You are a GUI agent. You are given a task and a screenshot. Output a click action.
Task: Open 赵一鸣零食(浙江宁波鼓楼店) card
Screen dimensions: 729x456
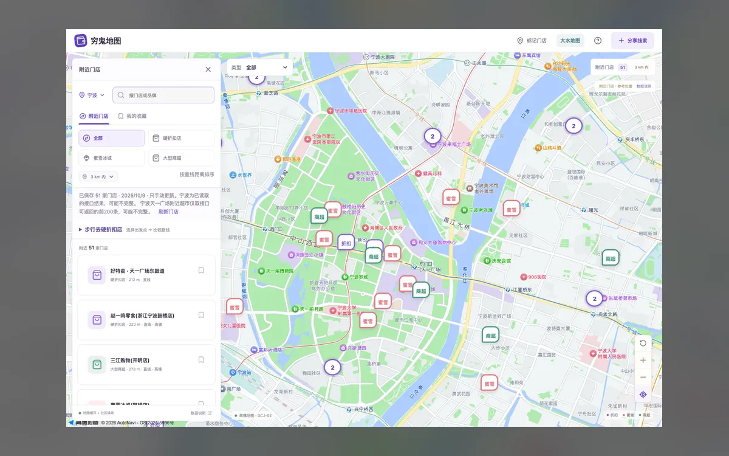click(146, 320)
